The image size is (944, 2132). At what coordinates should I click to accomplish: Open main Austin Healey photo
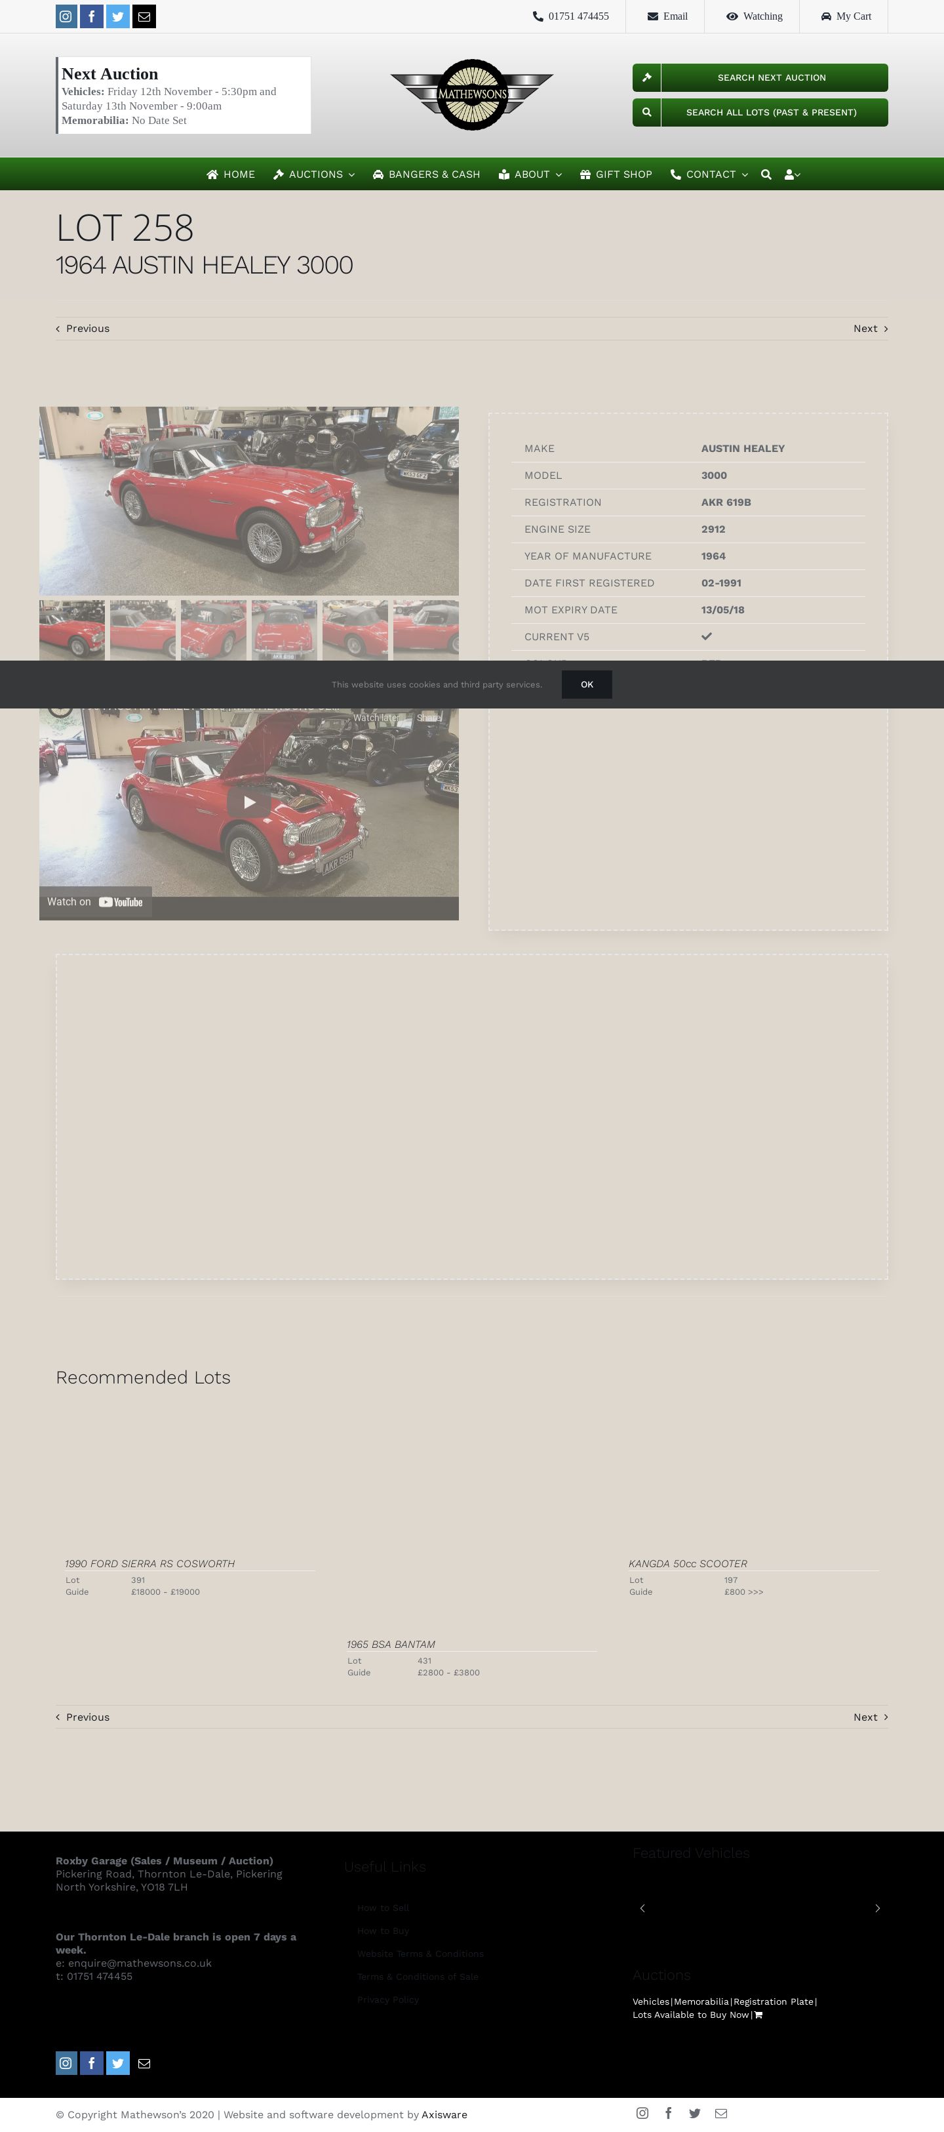(249, 501)
